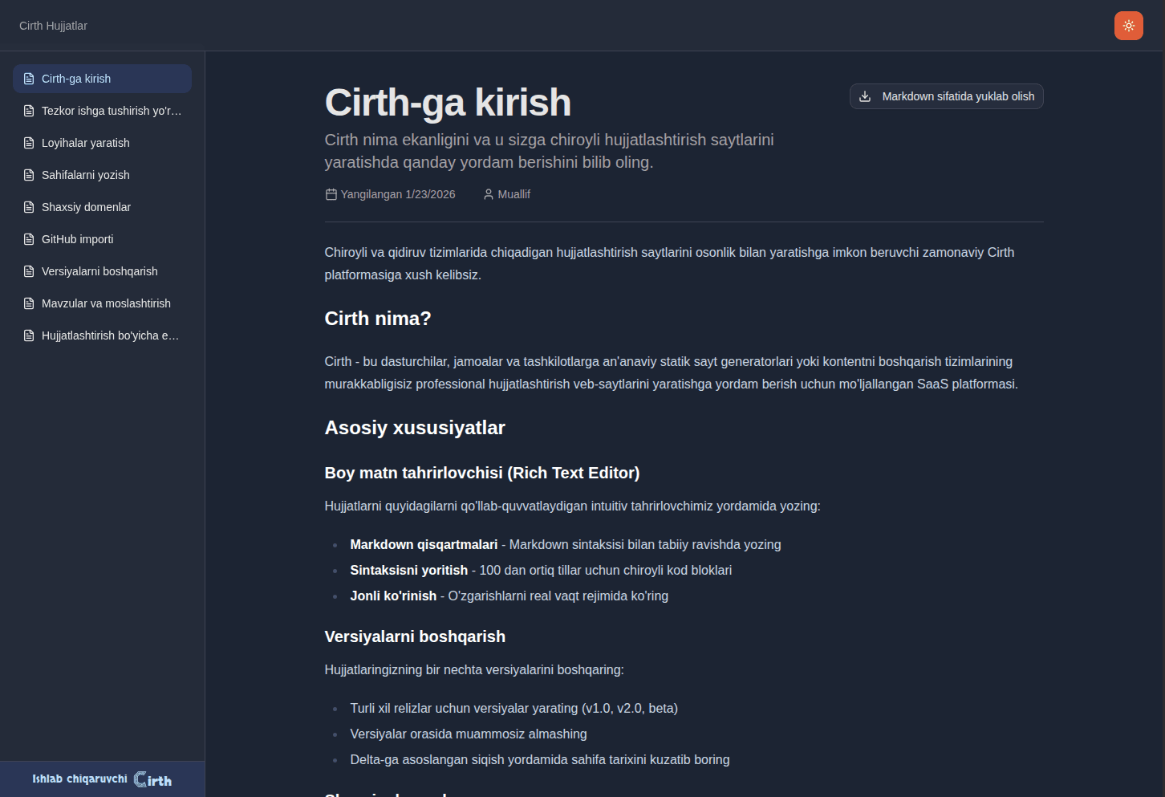1165x797 pixels.
Task: Select Hujjatlashtirish bo'yicha eng page
Action: (102, 335)
